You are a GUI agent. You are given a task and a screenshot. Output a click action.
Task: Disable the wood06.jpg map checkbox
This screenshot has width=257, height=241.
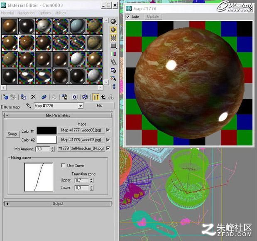click(108, 130)
